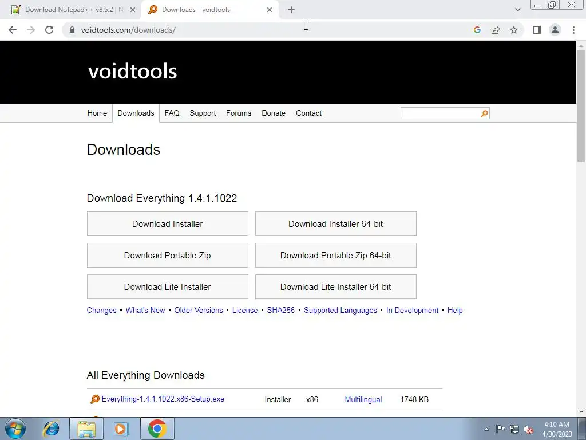Select Downloads navigation item
The image size is (586, 440).
[x=136, y=113]
